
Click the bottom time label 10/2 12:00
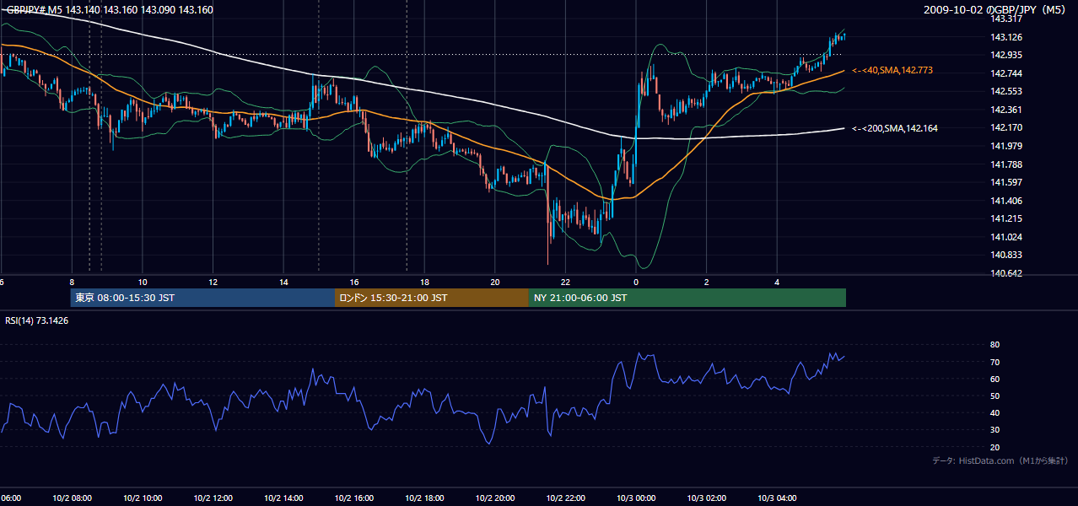[x=213, y=498]
